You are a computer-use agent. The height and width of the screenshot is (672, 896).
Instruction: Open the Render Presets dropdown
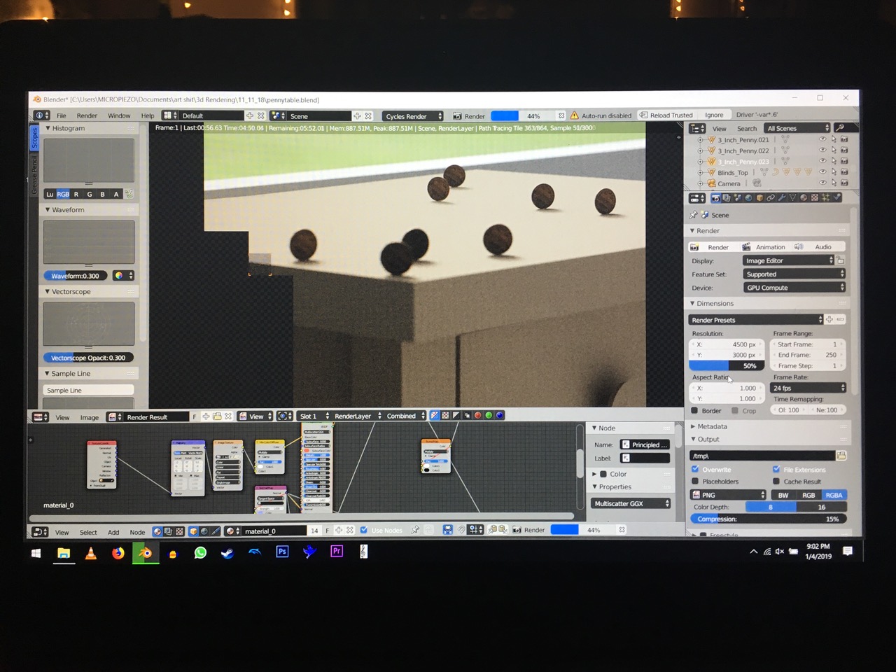pyautogui.click(x=756, y=320)
